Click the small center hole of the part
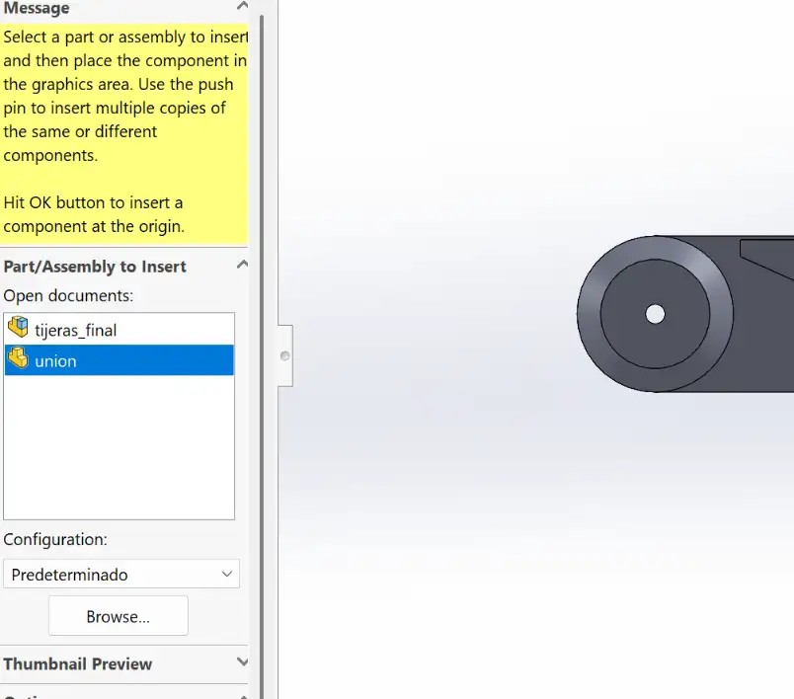Viewport: 794px width, 699px height. coord(655,314)
